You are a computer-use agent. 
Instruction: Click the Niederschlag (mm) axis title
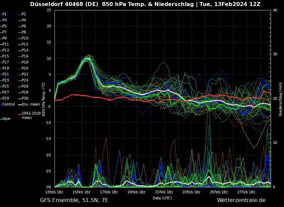click(x=281, y=99)
